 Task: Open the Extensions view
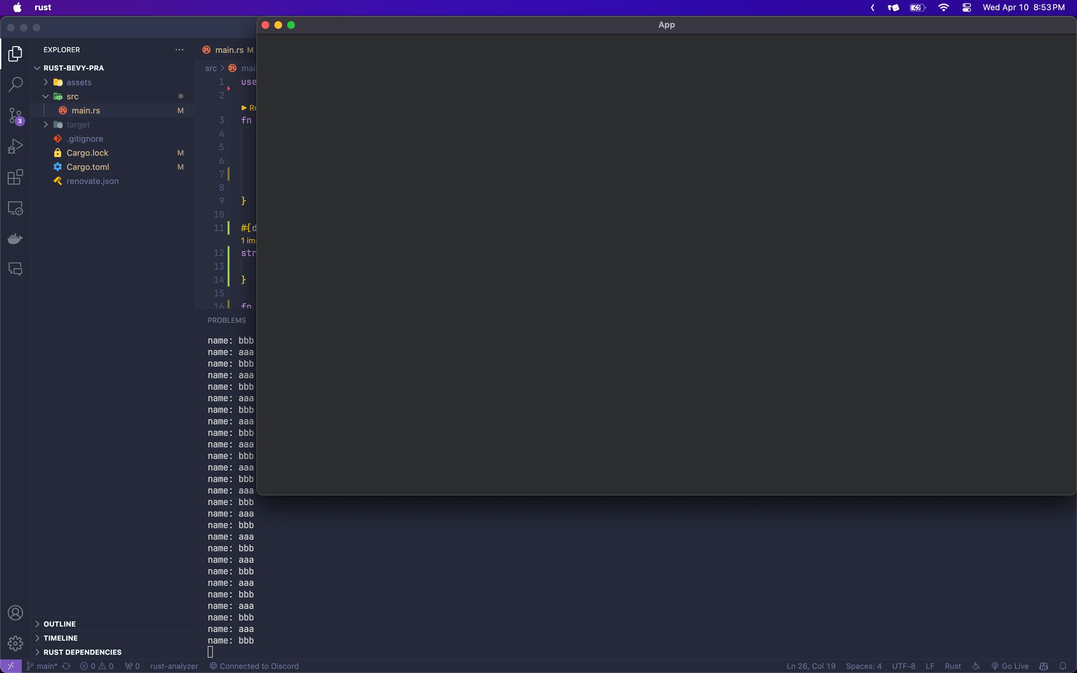coord(15,177)
